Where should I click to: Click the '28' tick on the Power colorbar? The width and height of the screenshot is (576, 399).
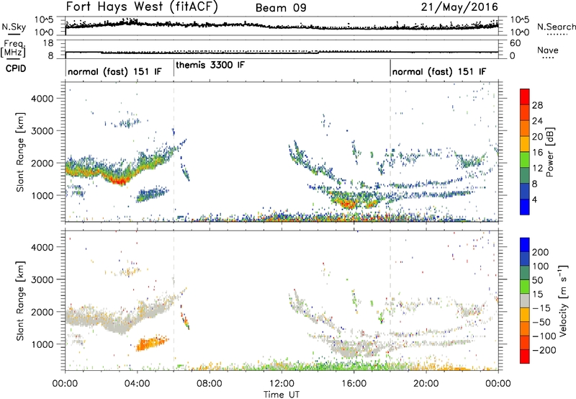pyautogui.click(x=537, y=105)
